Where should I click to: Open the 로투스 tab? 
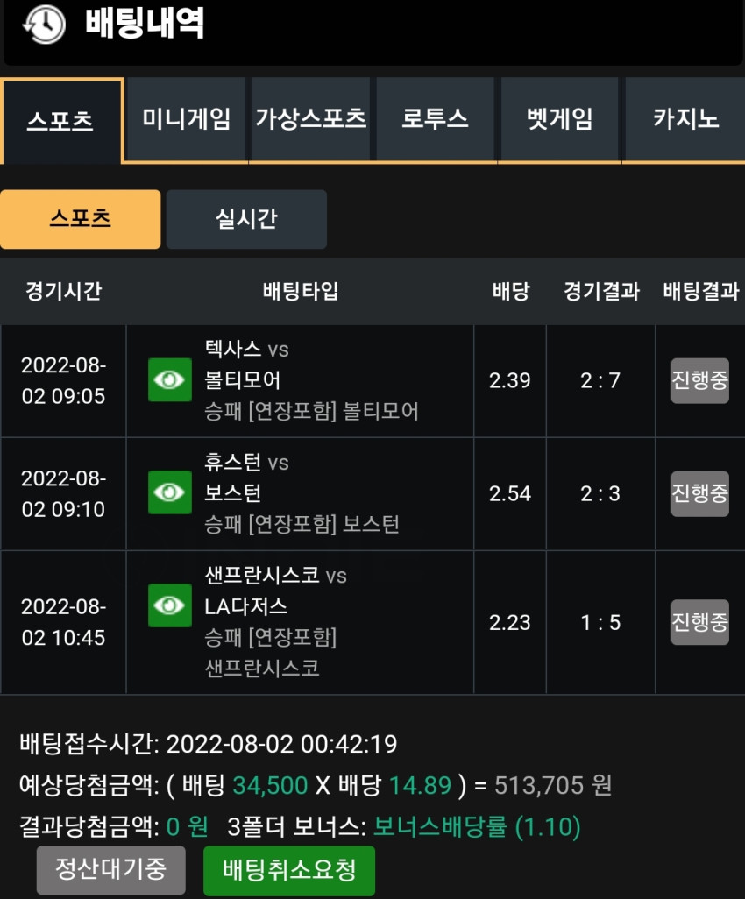point(436,119)
